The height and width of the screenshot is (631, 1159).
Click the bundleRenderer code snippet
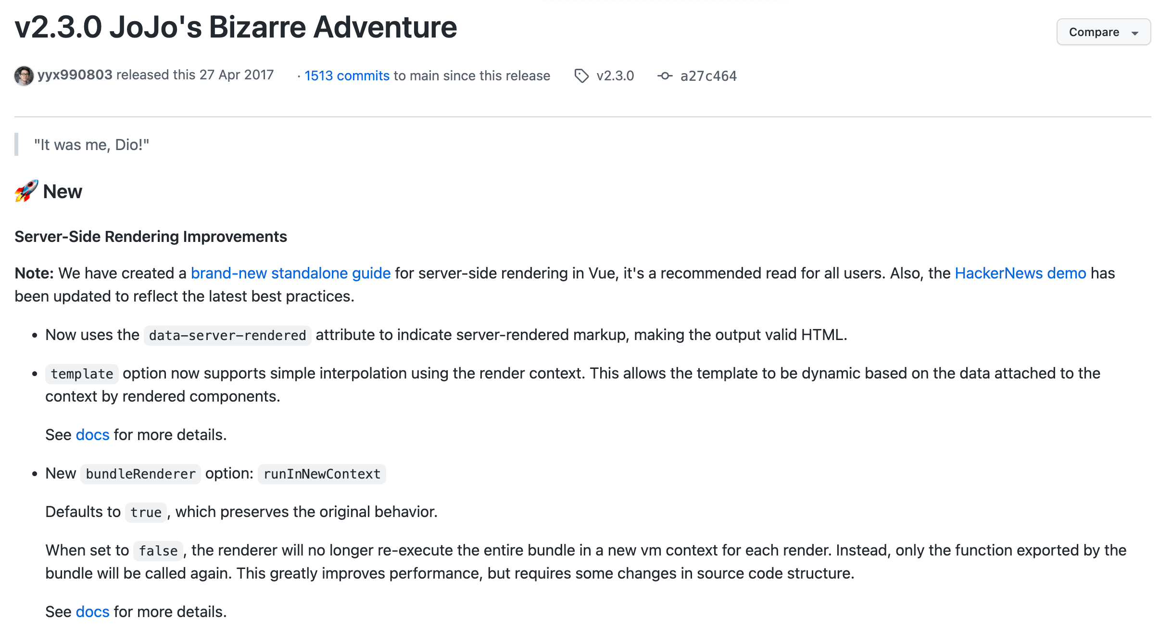pyautogui.click(x=140, y=474)
